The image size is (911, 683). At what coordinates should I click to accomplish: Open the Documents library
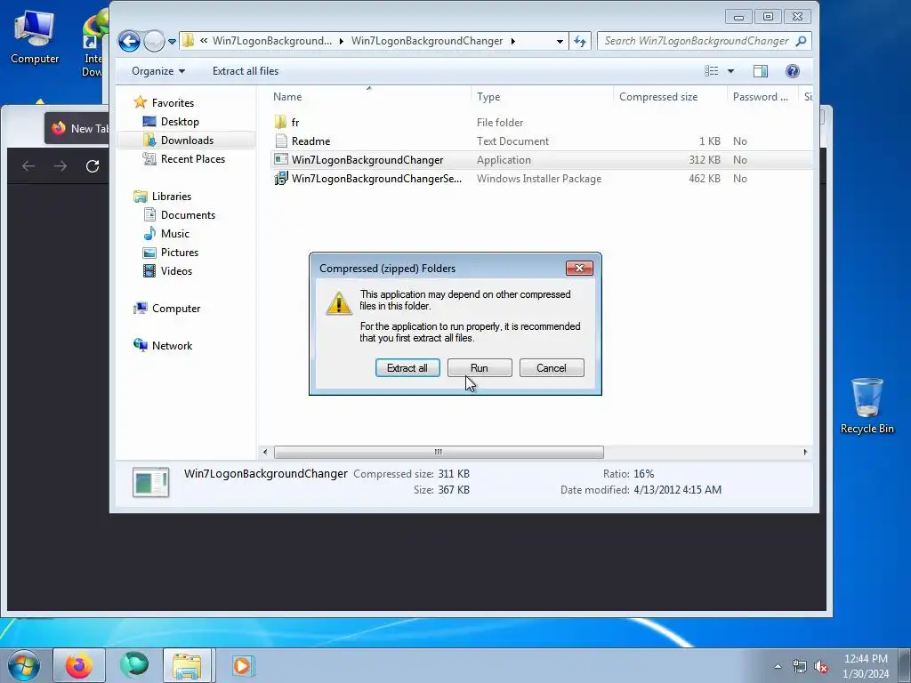(x=188, y=215)
